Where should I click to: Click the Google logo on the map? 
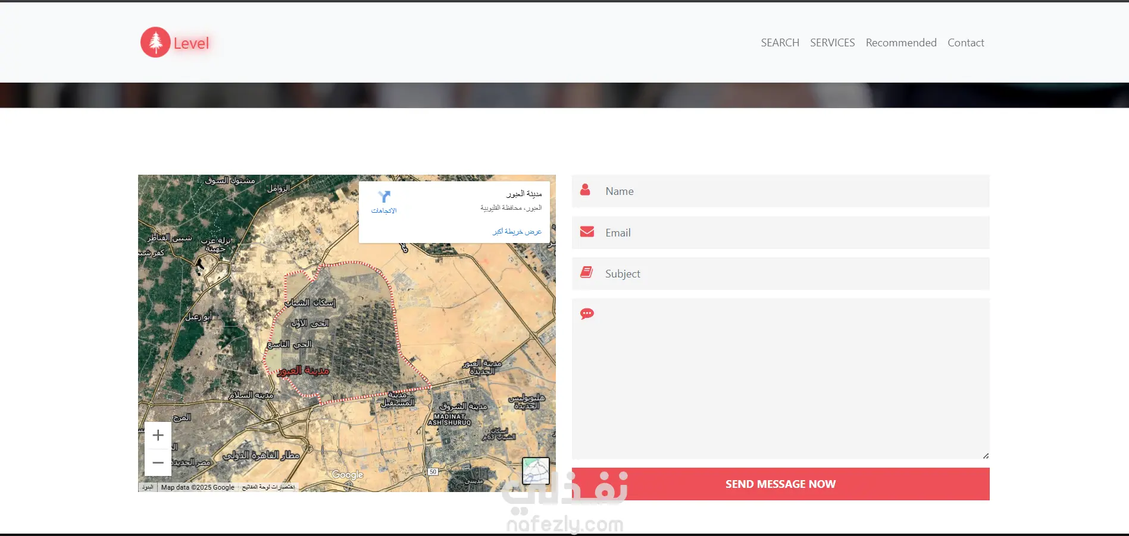[x=348, y=474]
